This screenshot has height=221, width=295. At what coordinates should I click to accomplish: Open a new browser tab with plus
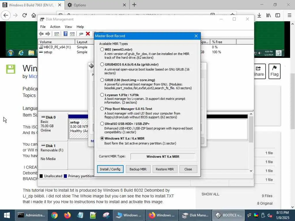pos(134,5)
